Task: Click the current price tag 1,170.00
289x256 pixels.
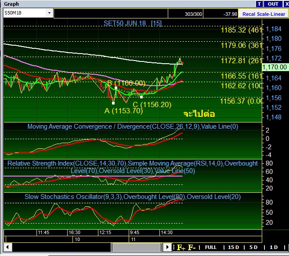Action: tap(275, 67)
